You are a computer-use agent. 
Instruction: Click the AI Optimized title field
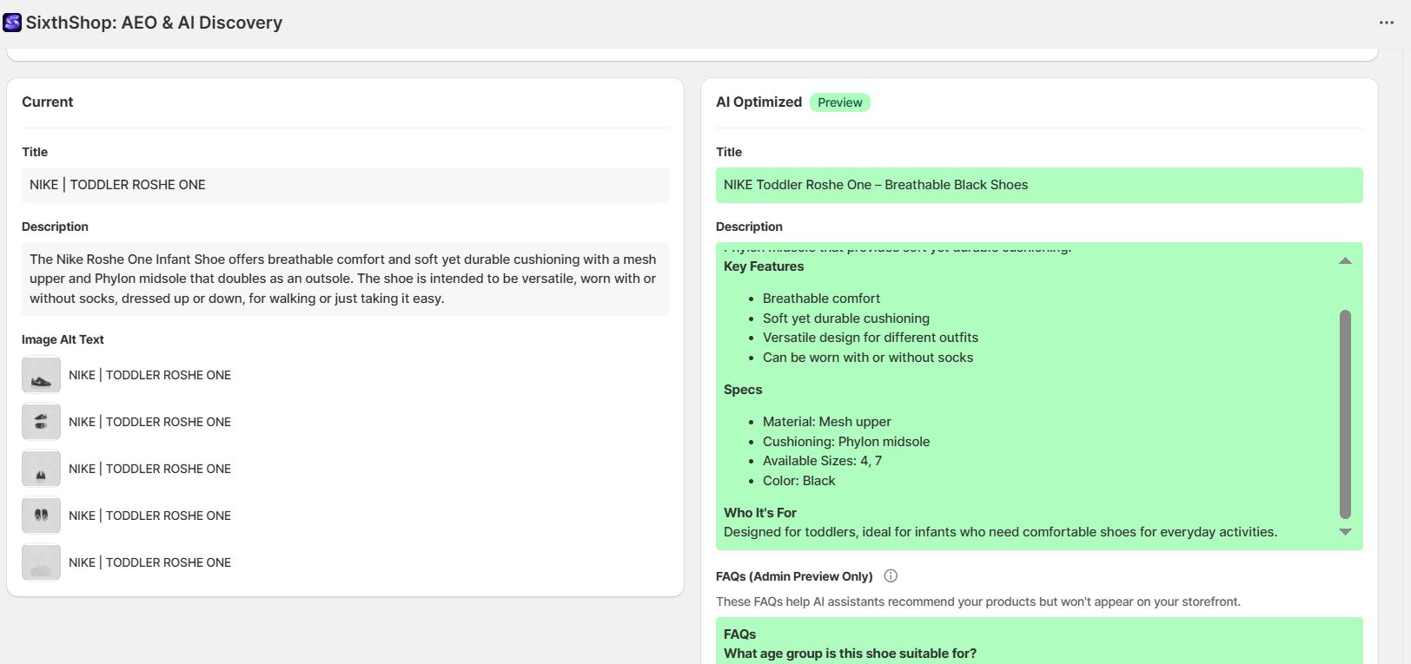[1039, 185]
